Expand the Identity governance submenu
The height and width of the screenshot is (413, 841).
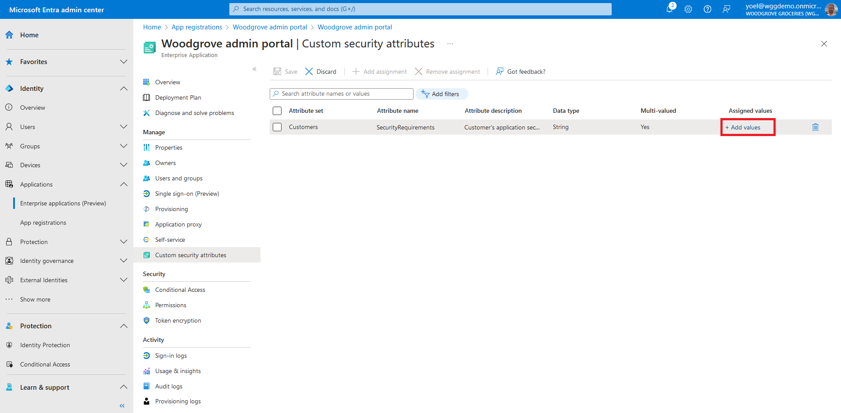124,261
